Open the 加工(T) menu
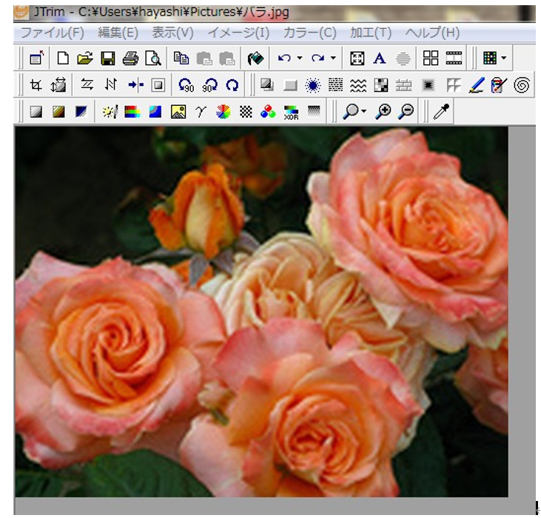The width and height of the screenshot is (541, 518). (x=371, y=33)
